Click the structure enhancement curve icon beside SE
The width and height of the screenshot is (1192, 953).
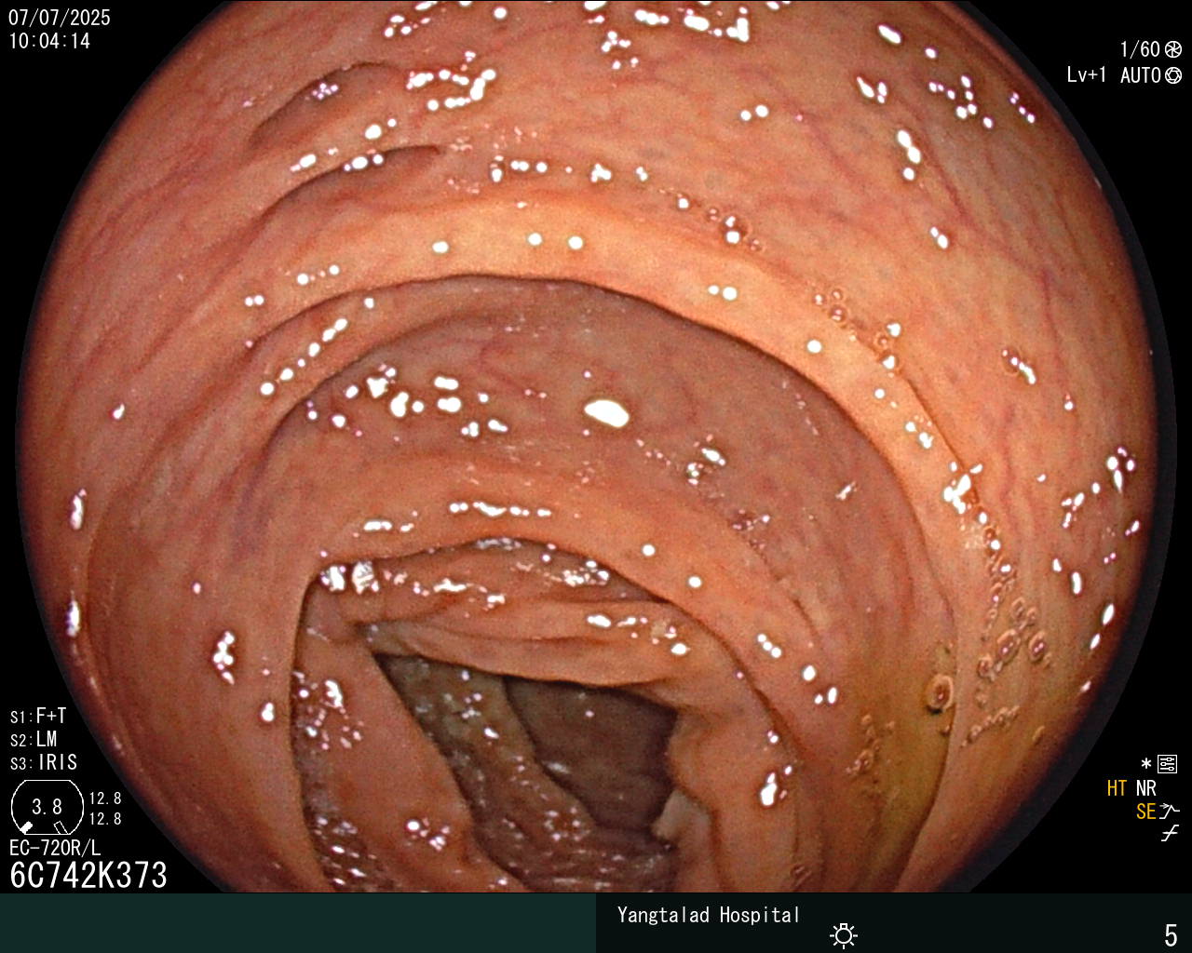pos(1170,811)
